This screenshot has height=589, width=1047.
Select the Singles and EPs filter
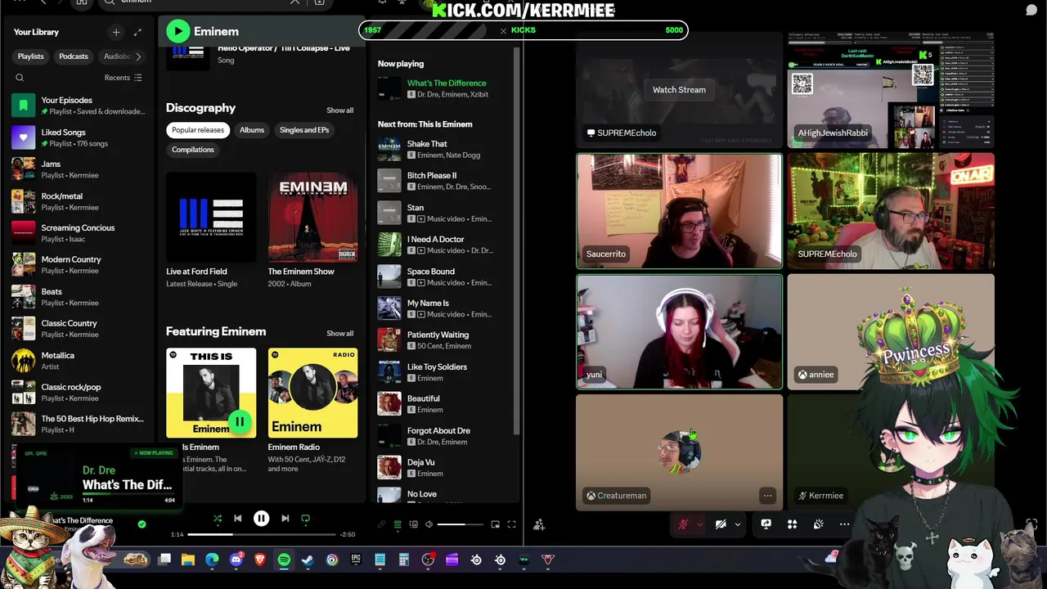(x=304, y=130)
